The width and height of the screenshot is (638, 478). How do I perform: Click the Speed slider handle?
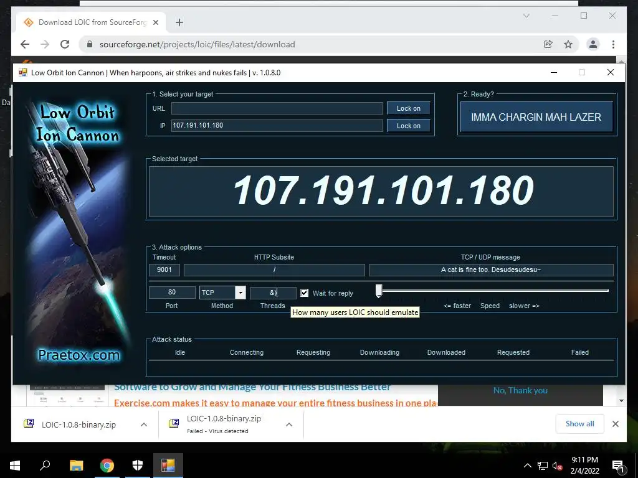tap(379, 291)
